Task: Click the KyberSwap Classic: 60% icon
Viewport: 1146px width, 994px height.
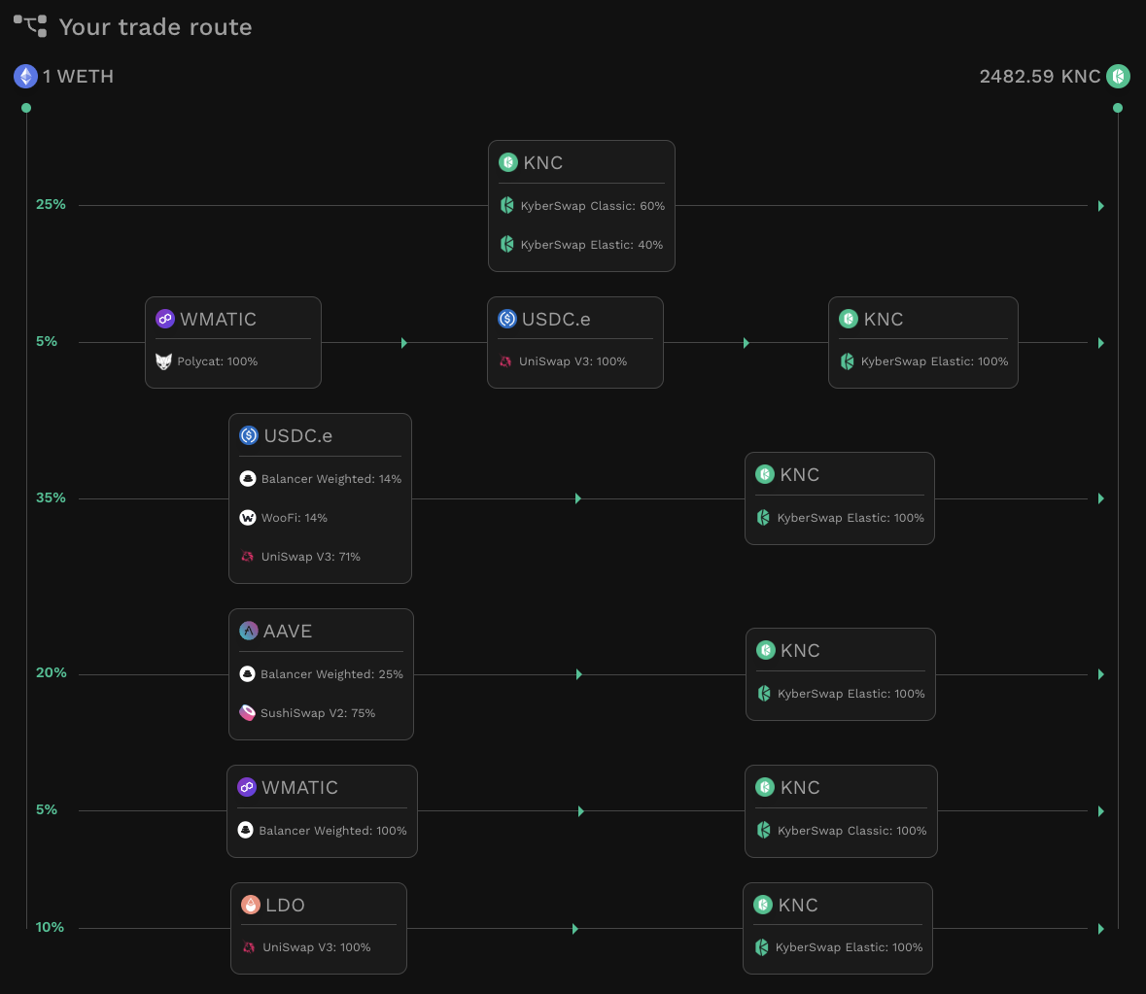Action: tap(506, 205)
